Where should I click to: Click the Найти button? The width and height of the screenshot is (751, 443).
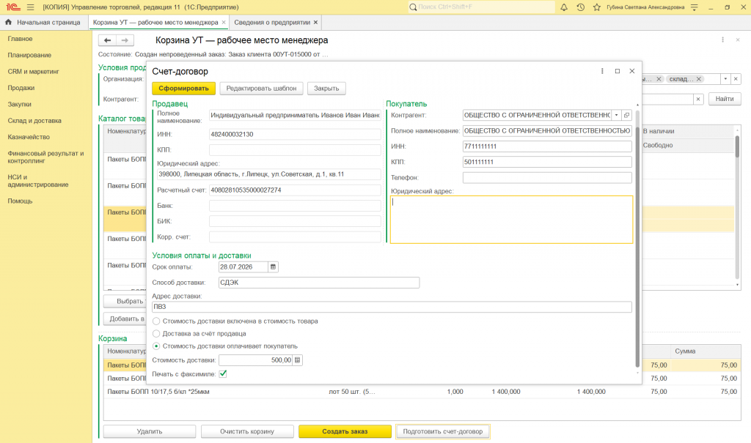(724, 99)
